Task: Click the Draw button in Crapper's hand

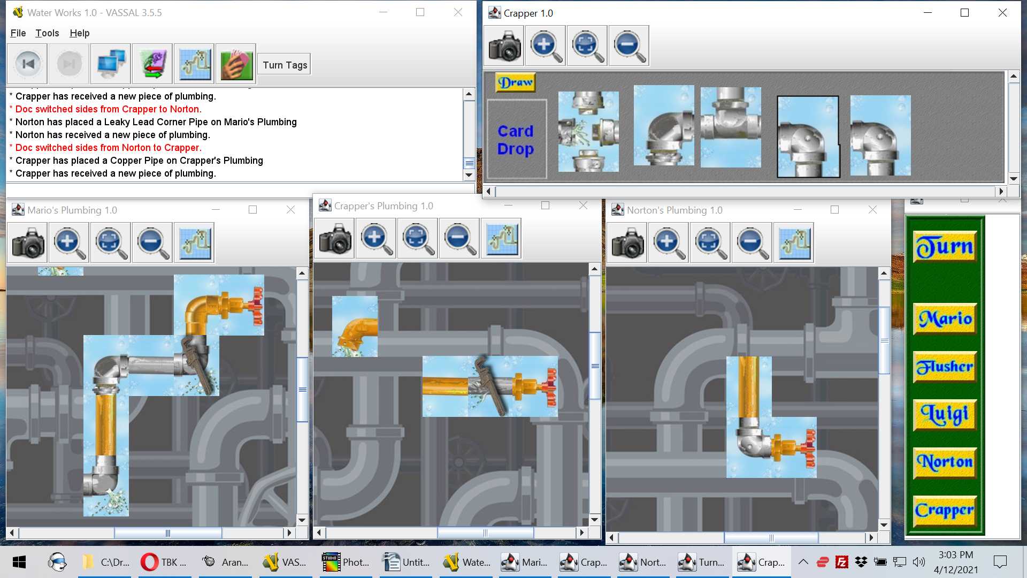Action: click(x=515, y=82)
